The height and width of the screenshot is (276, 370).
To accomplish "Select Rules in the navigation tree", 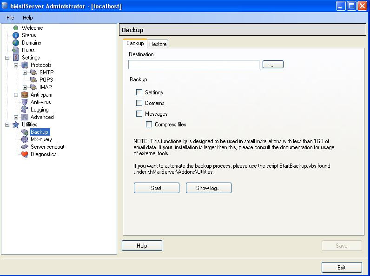I will pos(28,50).
